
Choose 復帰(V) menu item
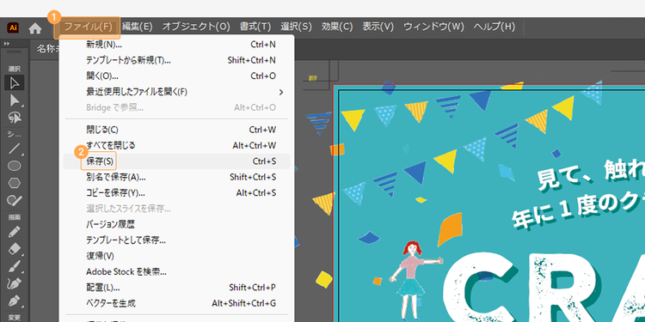pos(177,256)
